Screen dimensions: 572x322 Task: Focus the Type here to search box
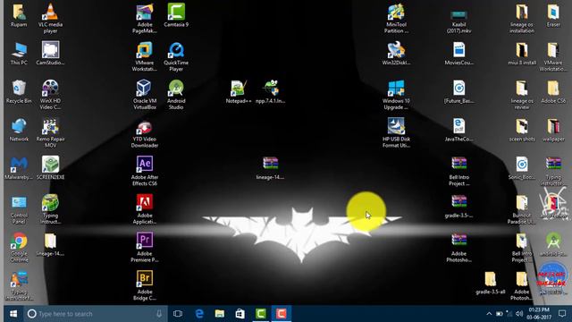point(96,314)
